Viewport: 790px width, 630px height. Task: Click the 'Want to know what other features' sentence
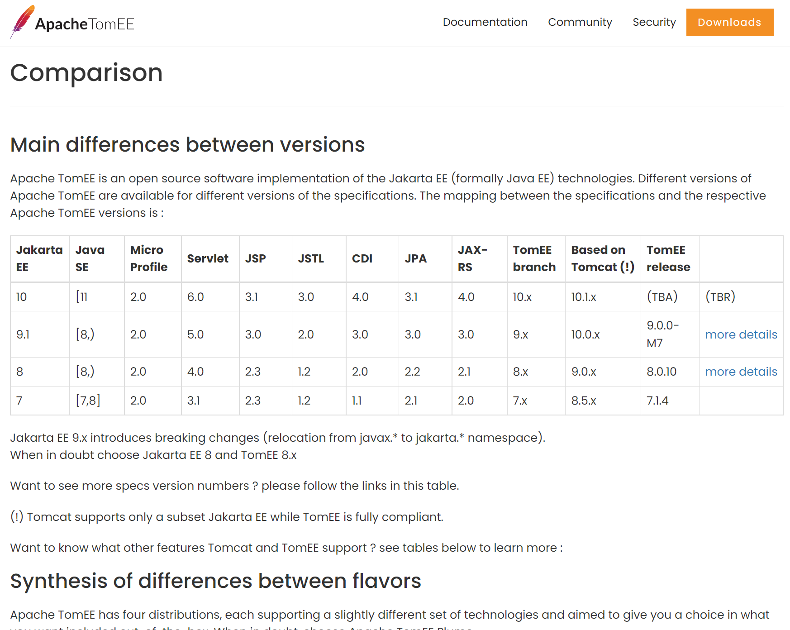(x=286, y=548)
